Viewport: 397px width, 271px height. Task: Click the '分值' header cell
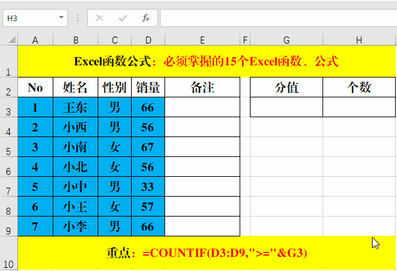[287, 87]
